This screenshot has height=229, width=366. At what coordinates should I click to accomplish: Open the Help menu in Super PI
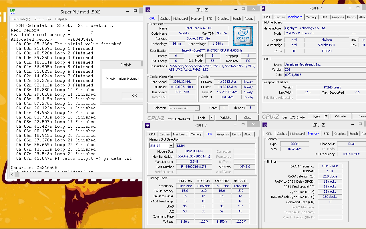tap(61, 19)
